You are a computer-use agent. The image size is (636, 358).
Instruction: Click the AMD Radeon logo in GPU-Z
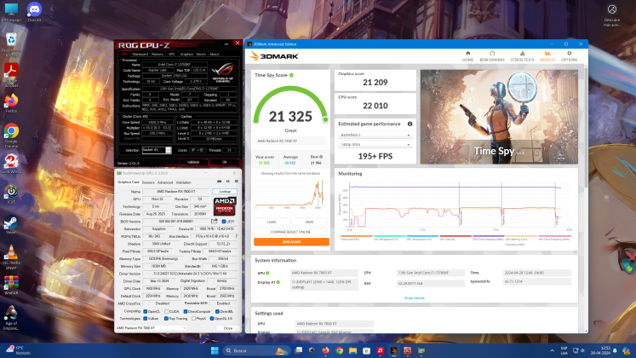(225, 206)
